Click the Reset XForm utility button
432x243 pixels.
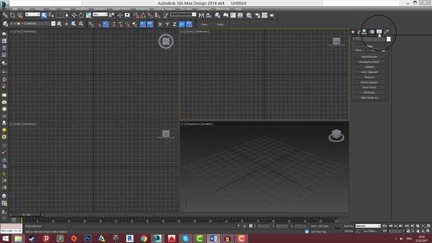369,87
